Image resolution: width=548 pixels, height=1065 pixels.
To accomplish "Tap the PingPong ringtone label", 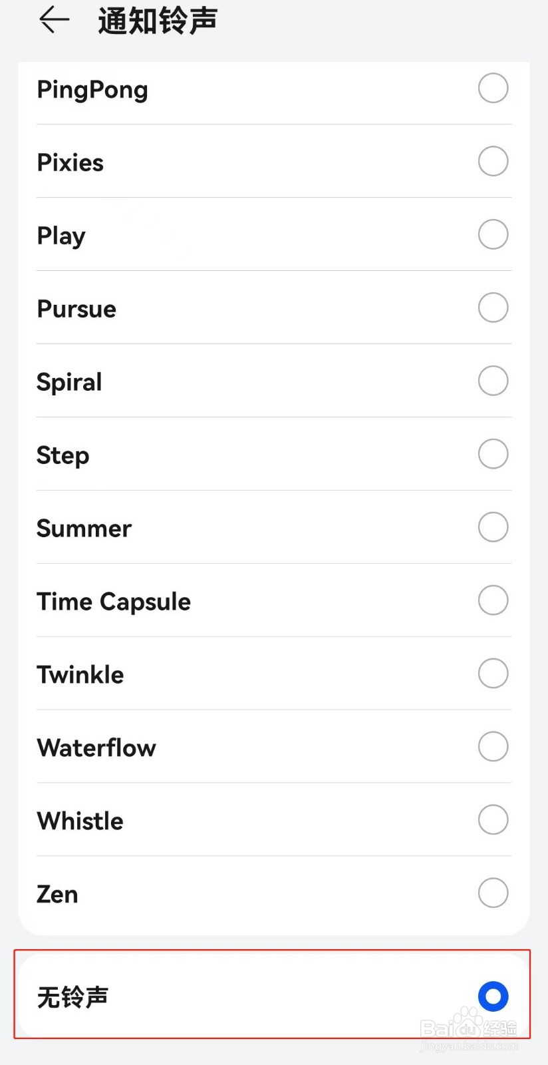I will click(92, 90).
